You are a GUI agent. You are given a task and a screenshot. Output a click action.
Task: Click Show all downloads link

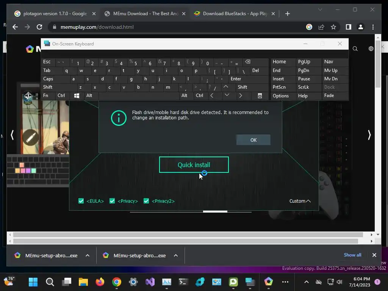[352, 255]
